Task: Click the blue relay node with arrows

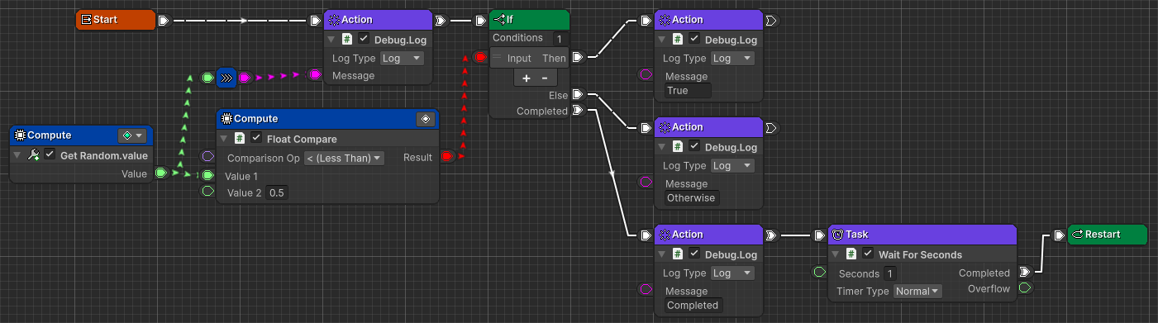Action: click(226, 78)
